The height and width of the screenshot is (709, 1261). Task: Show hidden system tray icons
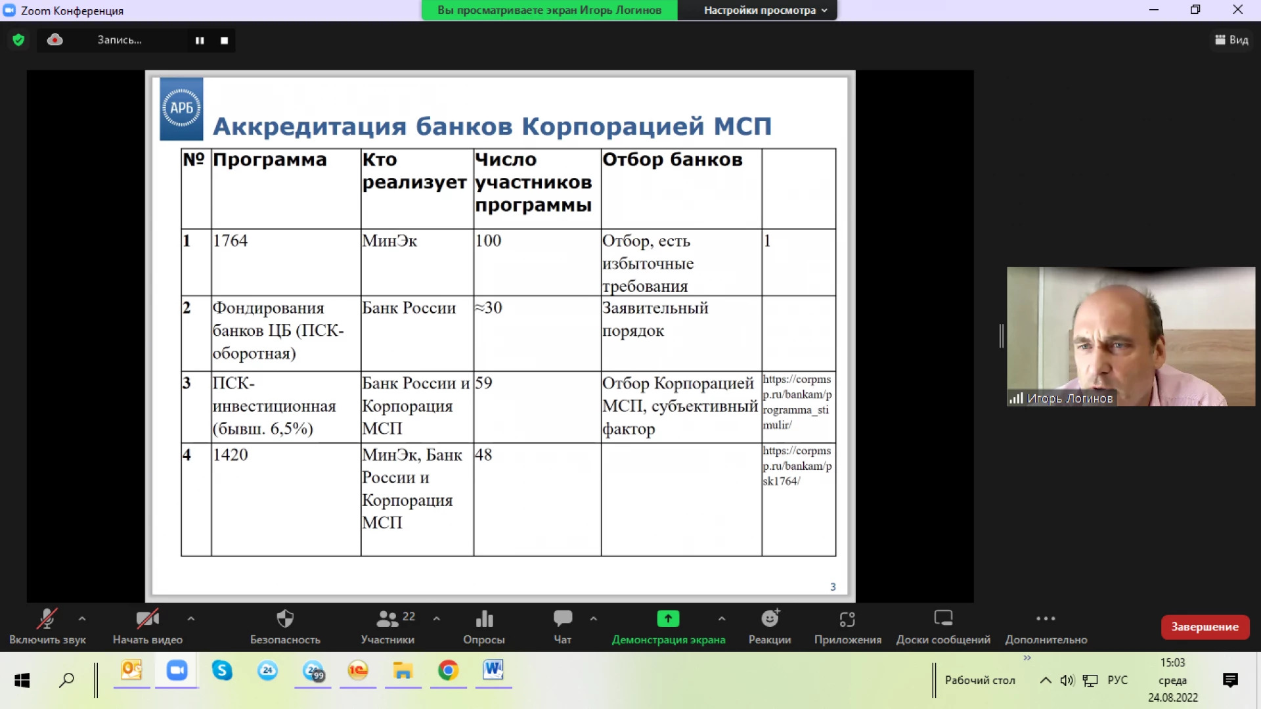pos(1045,680)
